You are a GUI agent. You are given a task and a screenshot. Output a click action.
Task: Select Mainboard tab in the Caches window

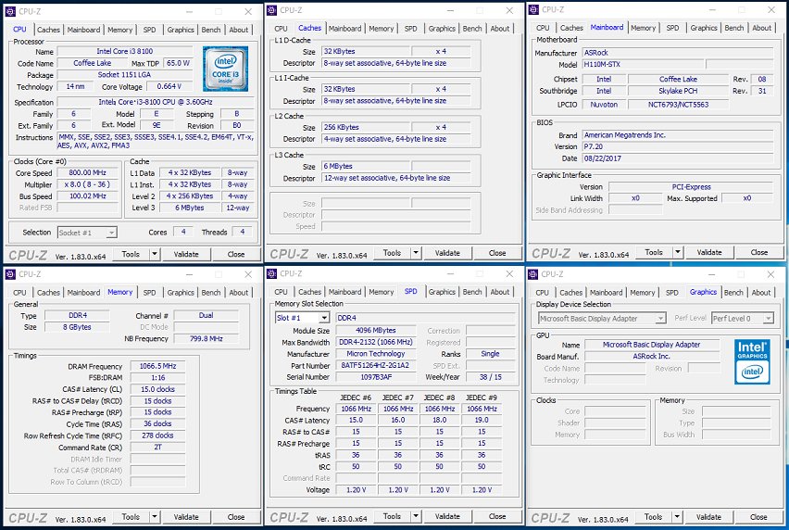[344, 29]
